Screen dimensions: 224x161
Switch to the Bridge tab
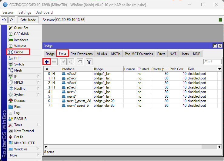50,54
